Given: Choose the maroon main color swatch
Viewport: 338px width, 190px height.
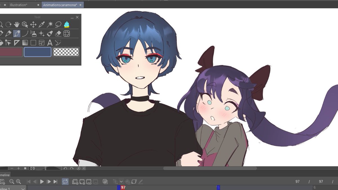Looking at the screenshot, I should point(11,52).
